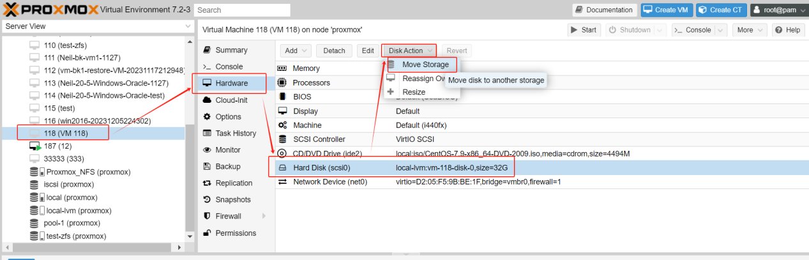The image size is (809, 260).
Task: Open the Task History tab
Action: click(236, 134)
